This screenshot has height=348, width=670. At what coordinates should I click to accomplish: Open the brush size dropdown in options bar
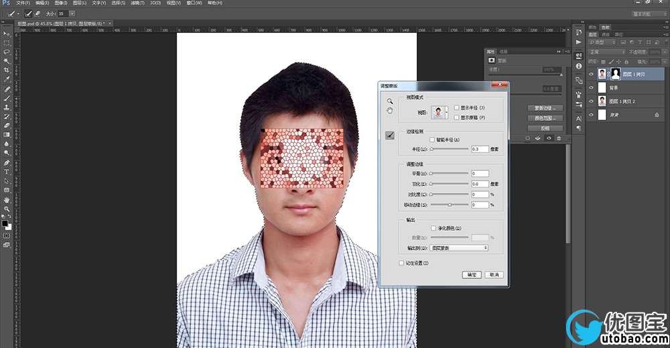[x=72, y=13]
